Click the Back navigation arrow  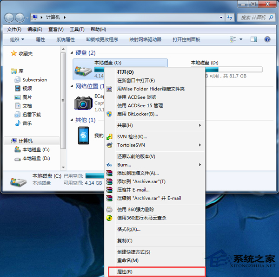[x=9, y=18]
